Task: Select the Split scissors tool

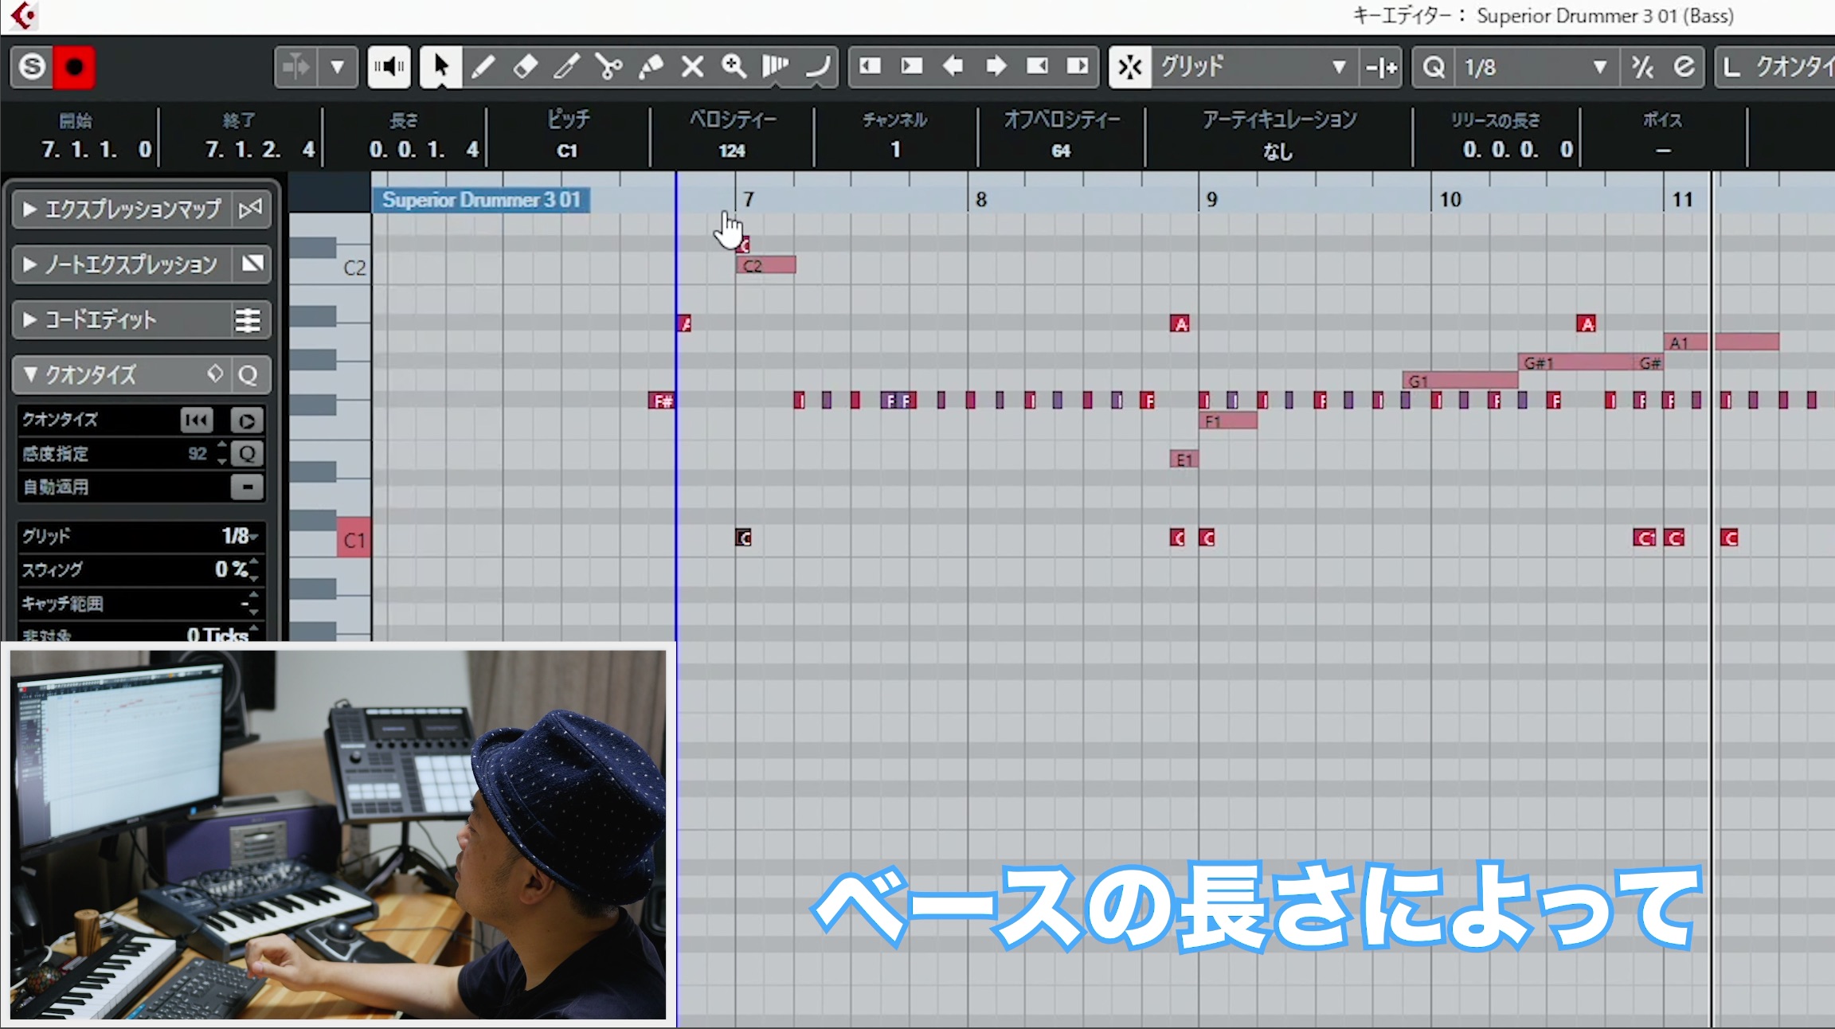Action: pos(608,67)
